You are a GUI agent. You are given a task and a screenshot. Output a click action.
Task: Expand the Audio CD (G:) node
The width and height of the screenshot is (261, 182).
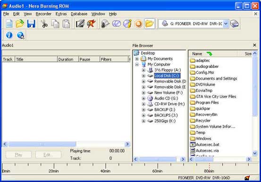pyautogui.click(x=143, y=99)
